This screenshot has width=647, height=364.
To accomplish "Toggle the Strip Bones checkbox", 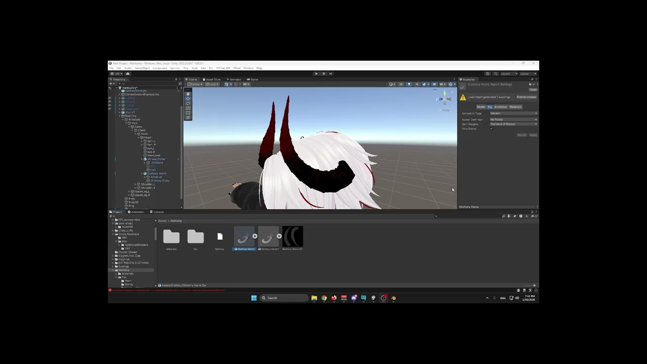I will (491, 128).
